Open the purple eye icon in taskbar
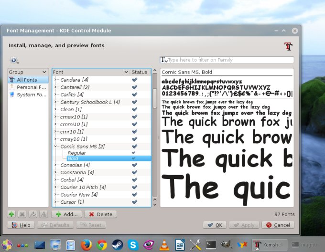The width and height of the screenshot is (325, 252). point(149,245)
